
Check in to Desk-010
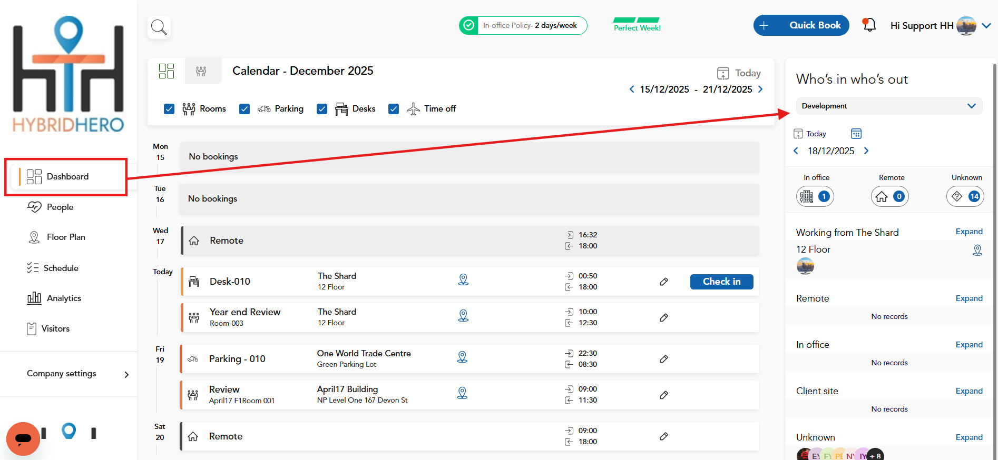(x=721, y=282)
